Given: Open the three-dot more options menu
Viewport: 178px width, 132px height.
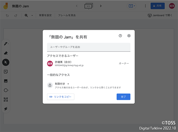Looking at the screenshot, I should [x=145, y=6].
